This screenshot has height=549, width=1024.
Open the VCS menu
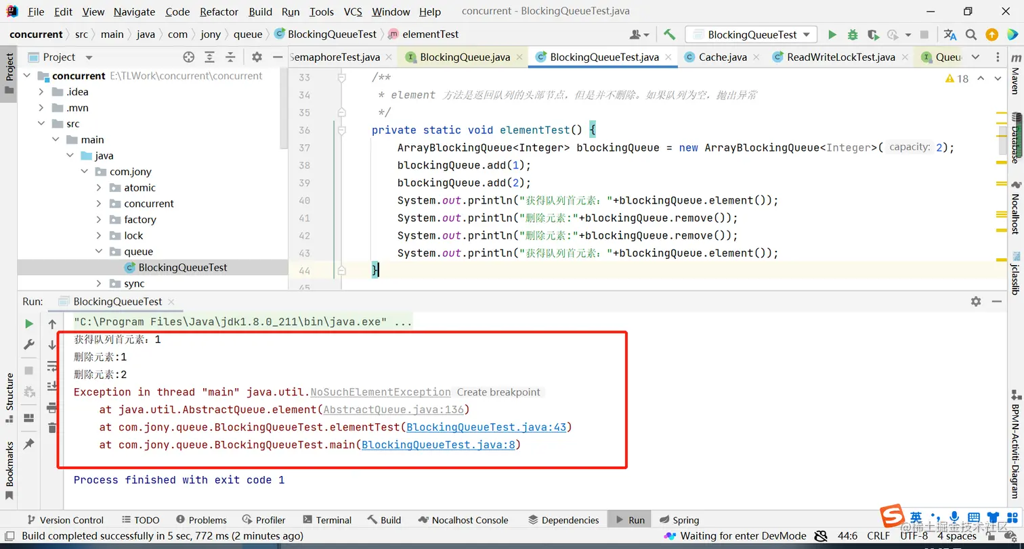click(353, 11)
